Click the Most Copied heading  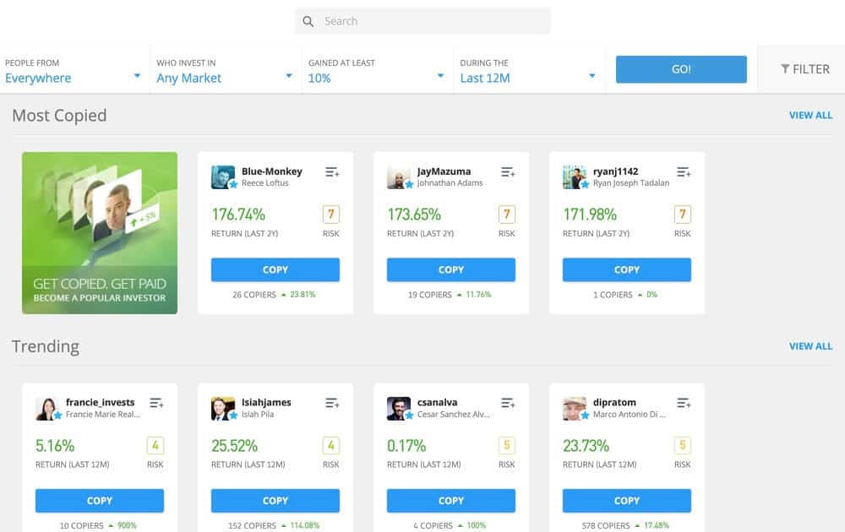click(x=59, y=116)
